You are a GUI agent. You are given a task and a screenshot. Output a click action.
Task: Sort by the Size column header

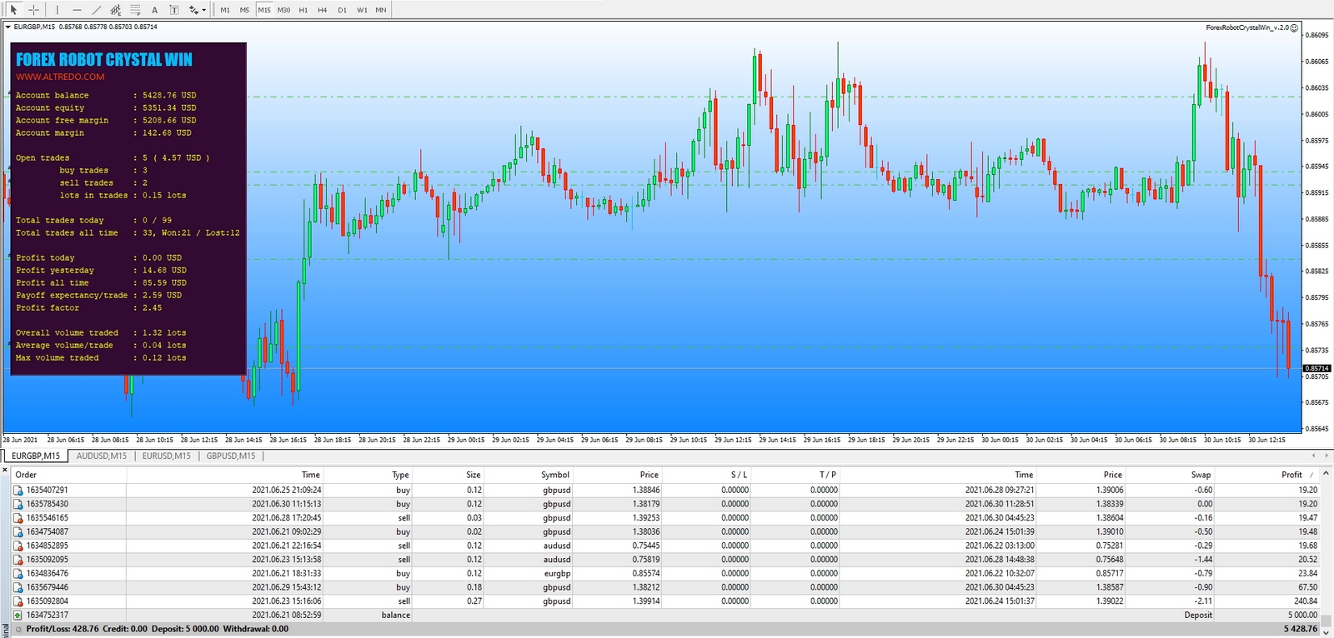tap(474, 475)
